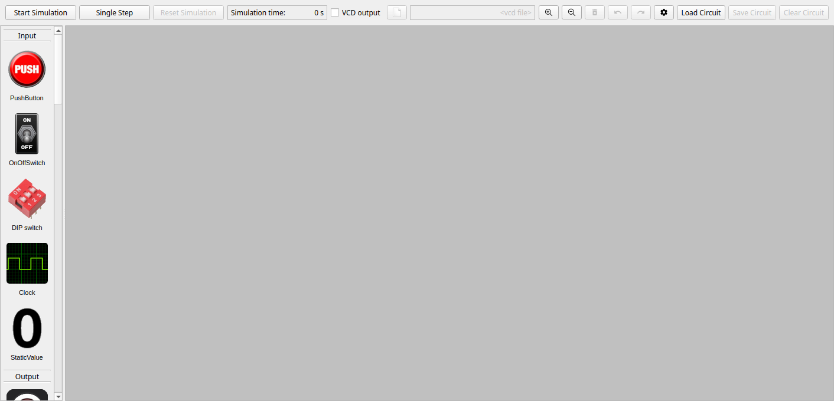Viewport: 834px width, 401px height.
Task: Click the delete trash icon
Action: 595,12
